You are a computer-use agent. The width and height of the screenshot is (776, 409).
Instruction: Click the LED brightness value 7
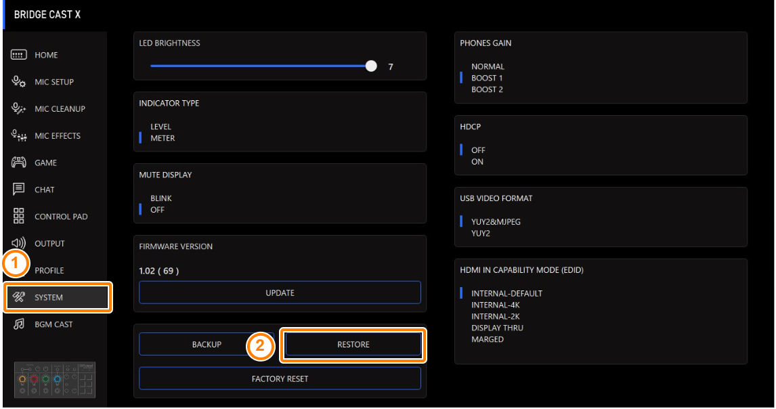[x=391, y=66]
